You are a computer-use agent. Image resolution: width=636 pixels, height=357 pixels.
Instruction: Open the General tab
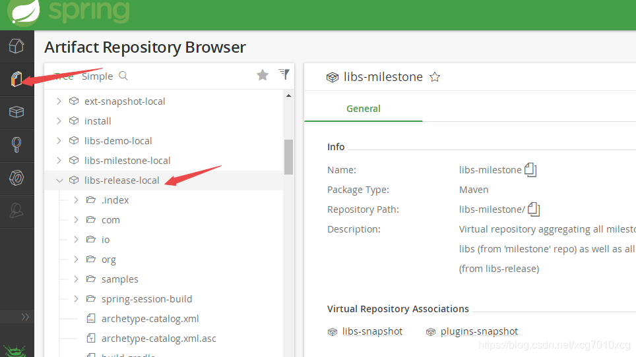coord(364,109)
